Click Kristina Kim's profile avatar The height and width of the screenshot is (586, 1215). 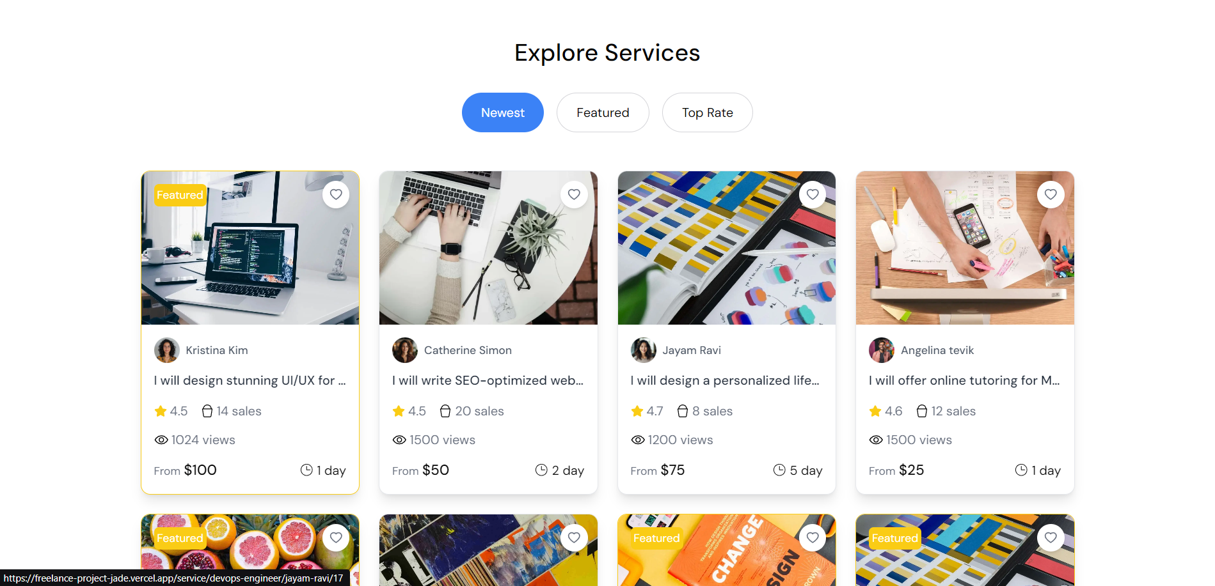pos(166,350)
